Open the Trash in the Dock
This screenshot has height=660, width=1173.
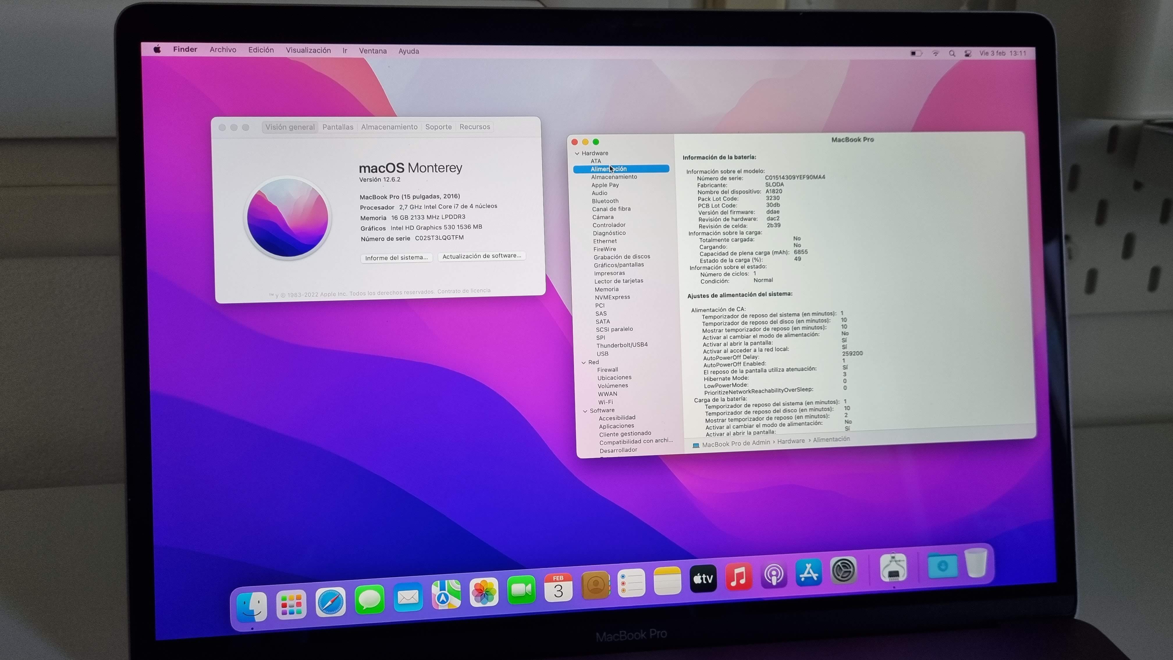[975, 563]
